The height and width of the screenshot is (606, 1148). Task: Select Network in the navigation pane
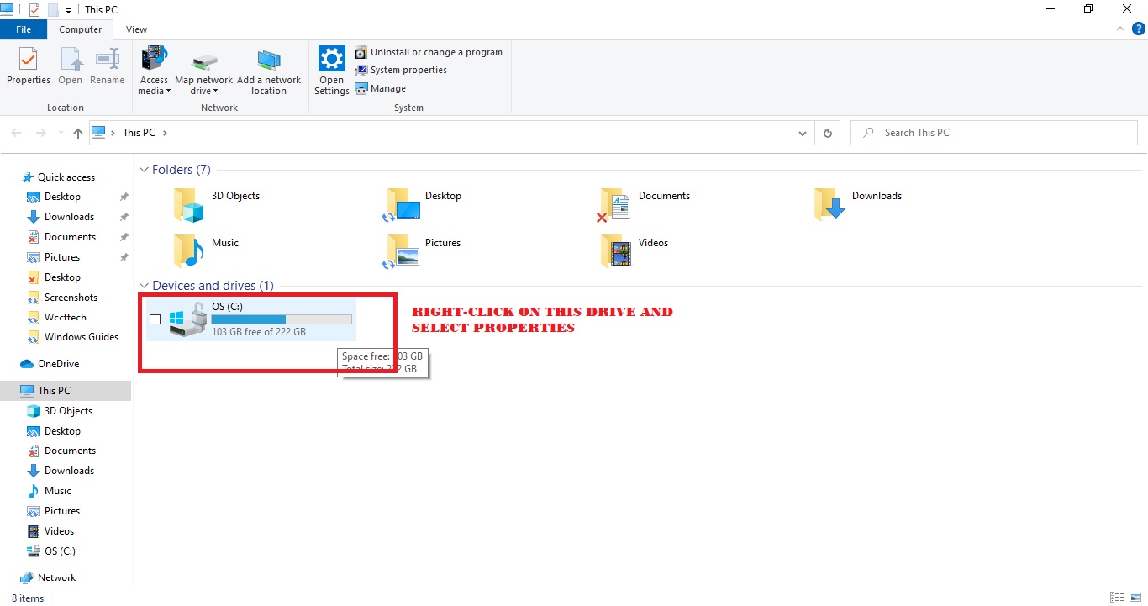(x=57, y=577)
